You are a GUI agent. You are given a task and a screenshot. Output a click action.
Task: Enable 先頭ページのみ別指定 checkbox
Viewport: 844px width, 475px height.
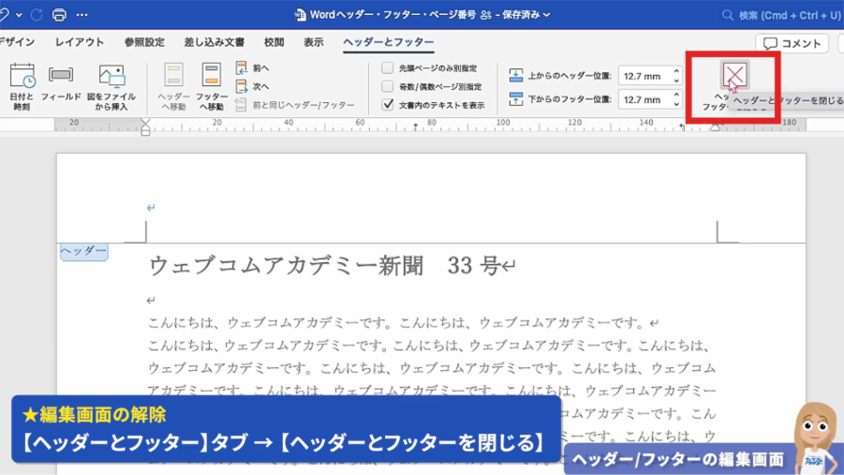388,68
